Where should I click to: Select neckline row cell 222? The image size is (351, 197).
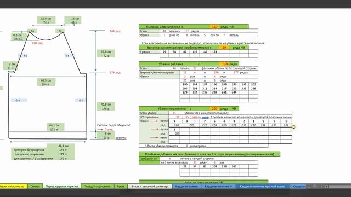pos(205,125)
